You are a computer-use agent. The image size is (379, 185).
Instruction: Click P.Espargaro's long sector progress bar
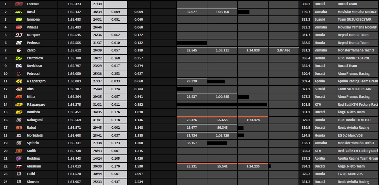click(x=221, y=104)
